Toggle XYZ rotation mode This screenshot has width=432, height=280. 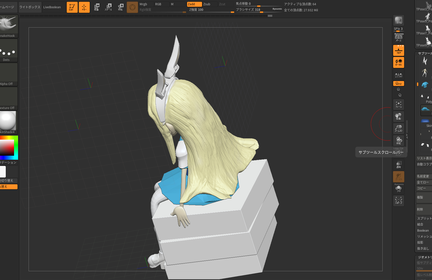[398, 83]
